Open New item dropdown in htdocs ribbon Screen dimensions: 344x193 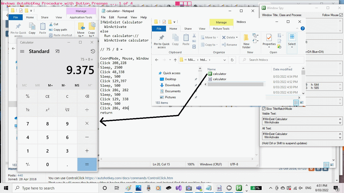coord(256,35)
